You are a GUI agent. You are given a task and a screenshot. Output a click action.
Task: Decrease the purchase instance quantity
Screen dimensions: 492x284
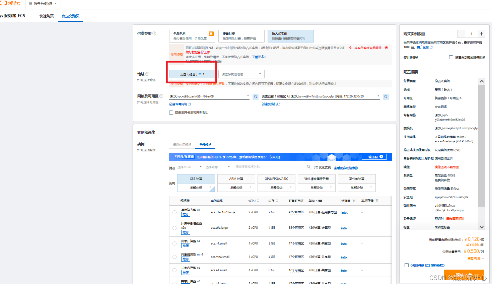pyautogui.click(x=462, y=34)
